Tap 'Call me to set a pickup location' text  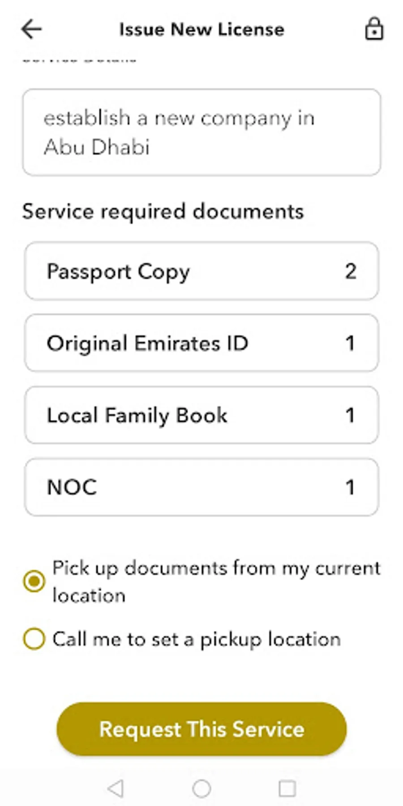tap(197, 639)
